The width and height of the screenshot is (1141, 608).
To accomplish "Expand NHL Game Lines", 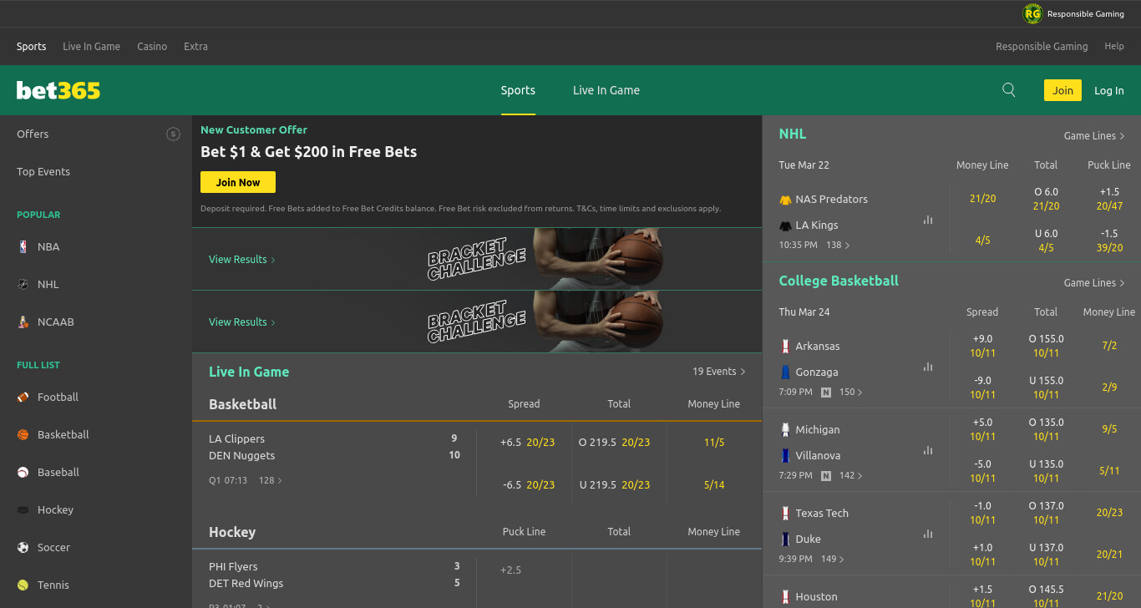I will (x=1094, y=135).
